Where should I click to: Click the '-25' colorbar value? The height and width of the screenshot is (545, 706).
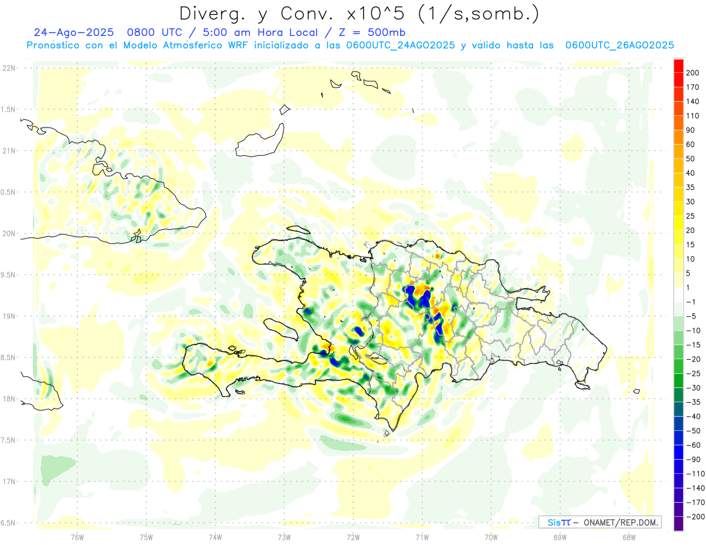(x=693, y=374)
